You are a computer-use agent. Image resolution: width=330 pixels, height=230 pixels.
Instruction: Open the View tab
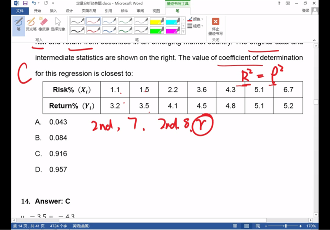[156, 11]
